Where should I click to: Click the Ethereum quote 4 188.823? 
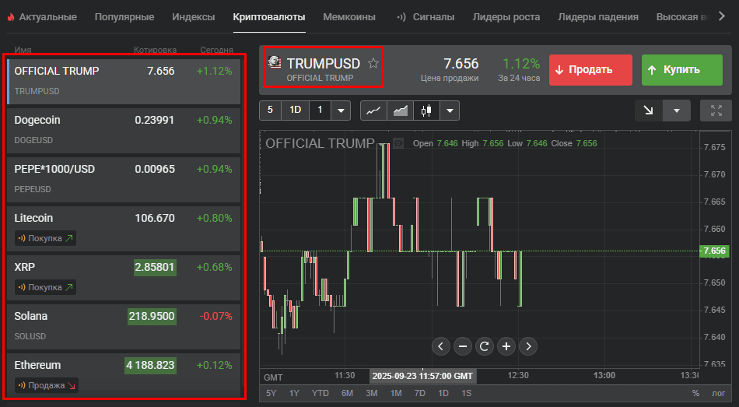click(x=150, y=366)
